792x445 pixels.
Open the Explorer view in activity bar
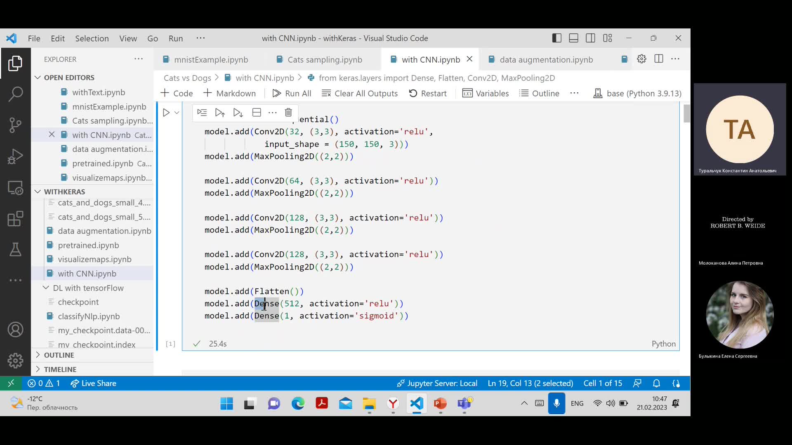(x=15, y=63)
